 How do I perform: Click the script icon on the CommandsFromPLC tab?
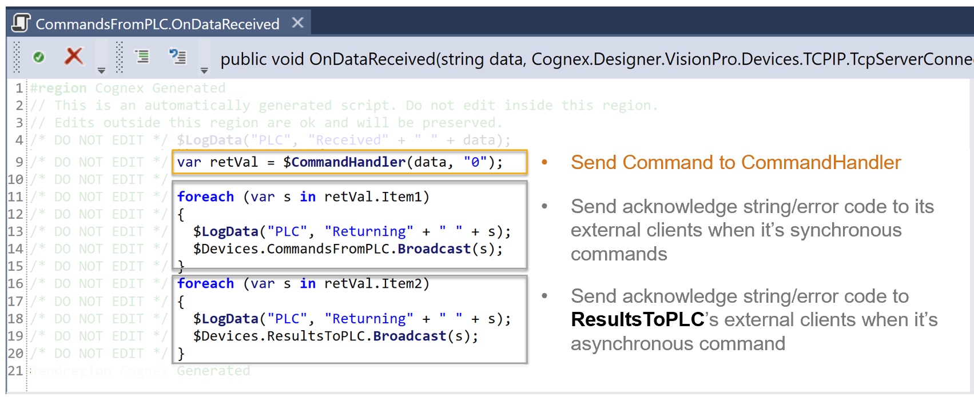[21, 23]
